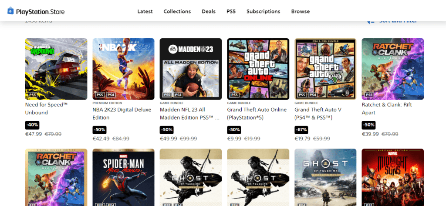Click Browse in the top navigation
This screenshot has height=206, width=446.
point(301,11)
